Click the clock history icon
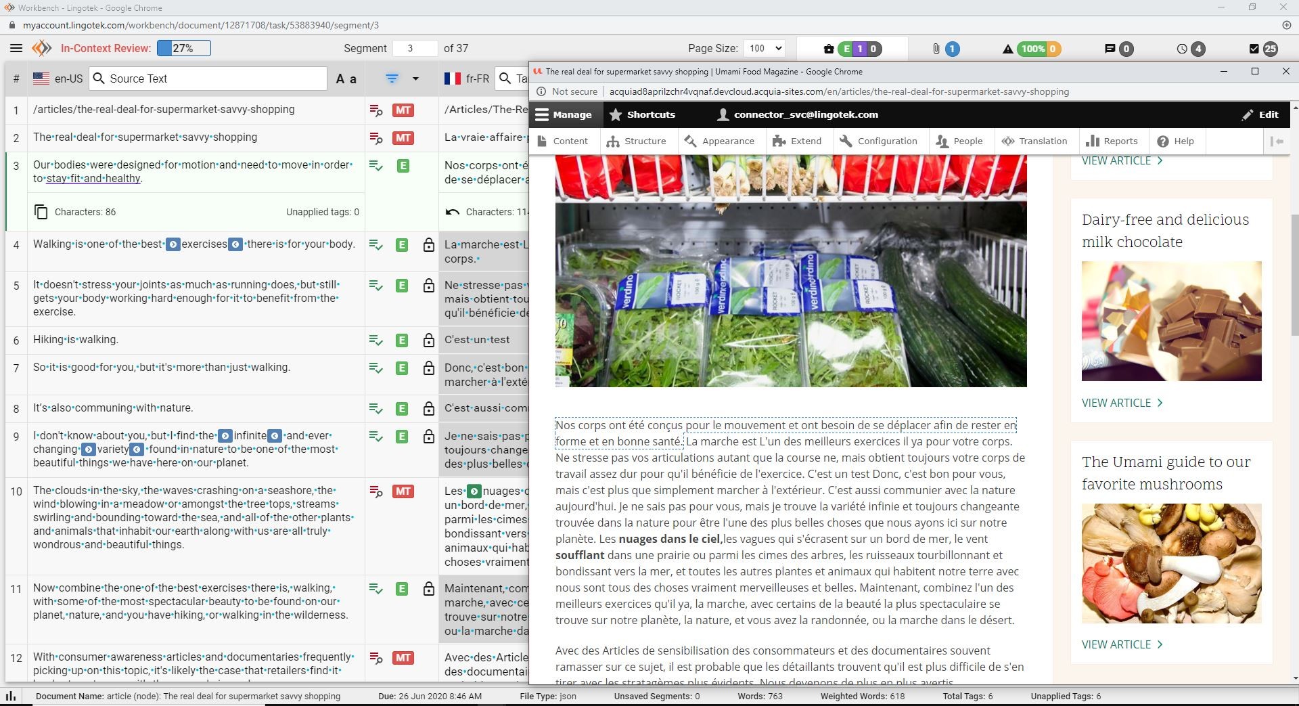 point(1182,49)
